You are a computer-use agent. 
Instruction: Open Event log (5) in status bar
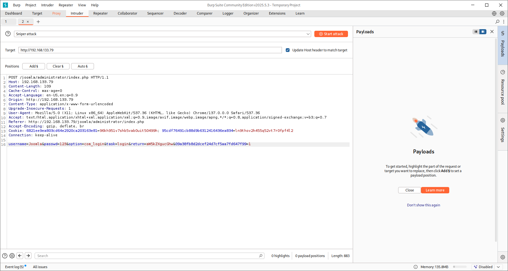coord(14,267)
